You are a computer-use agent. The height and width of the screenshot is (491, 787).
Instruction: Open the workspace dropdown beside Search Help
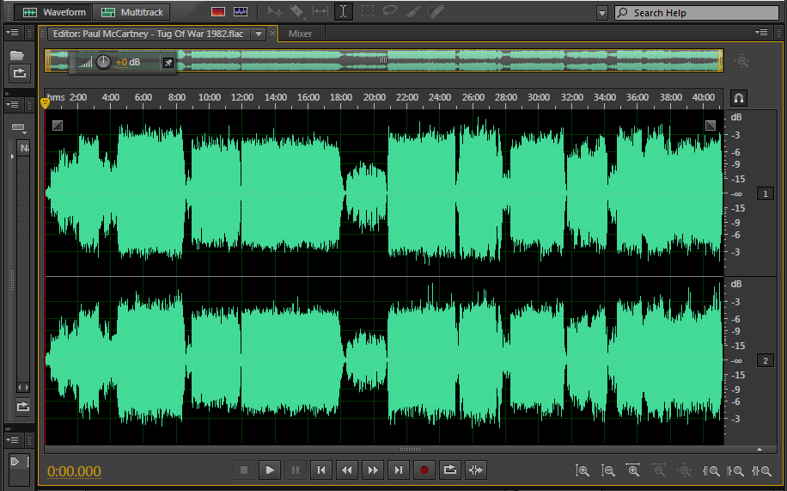(x=602, y=13)
